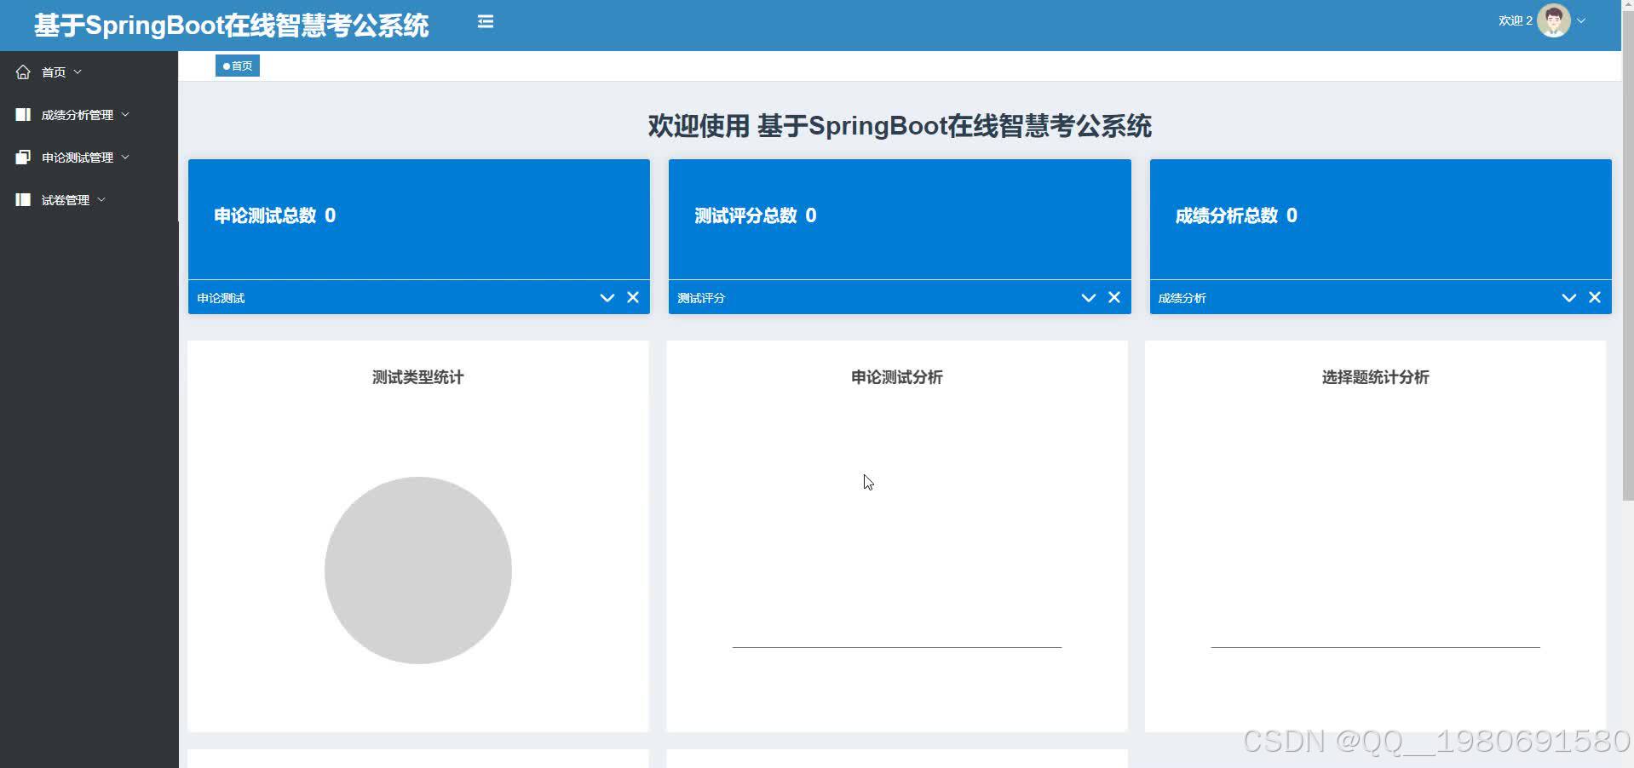
Task: Click the 成绩分析管理 sidebar icon
Action: tap(23, 115)
